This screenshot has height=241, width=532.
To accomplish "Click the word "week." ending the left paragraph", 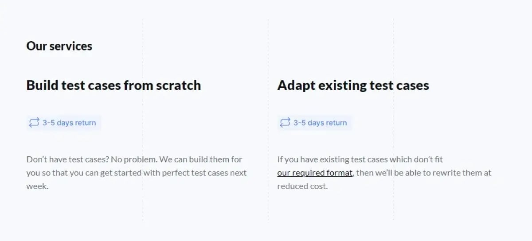I will [x=37, y=186].
